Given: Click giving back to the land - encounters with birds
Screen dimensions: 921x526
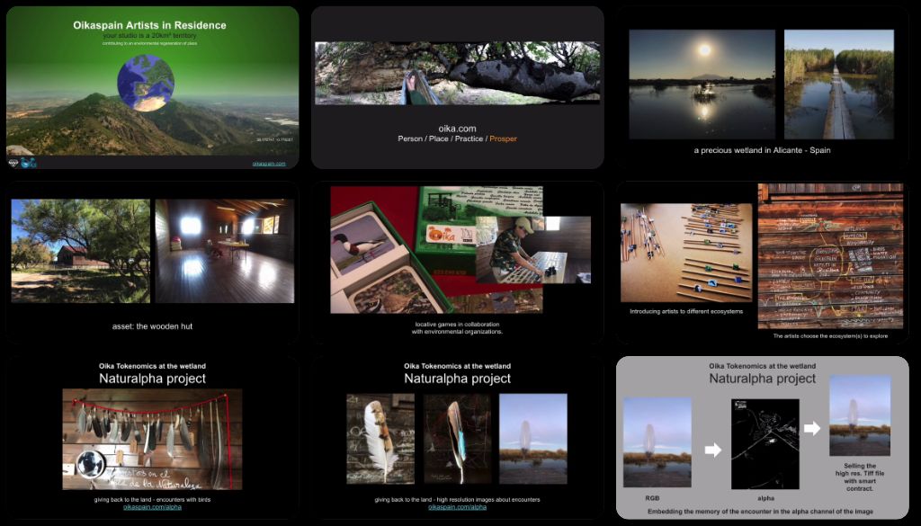Looking at the screenshot, I should [152, 500].
